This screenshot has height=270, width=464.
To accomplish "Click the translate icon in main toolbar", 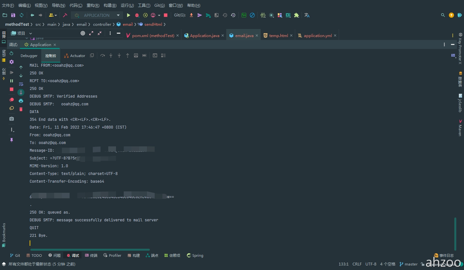I will [307, 15].
